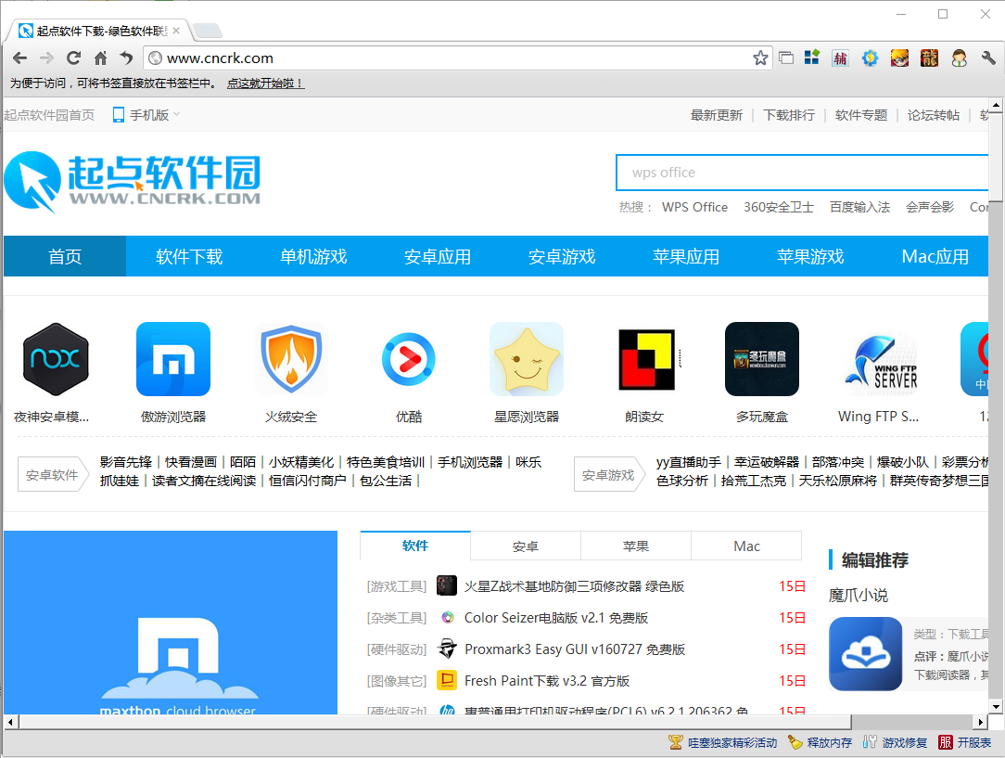This screenshot has width=1005, height=758.
Task: Open the Wing FTP Server icon
Action: point(880,363)
